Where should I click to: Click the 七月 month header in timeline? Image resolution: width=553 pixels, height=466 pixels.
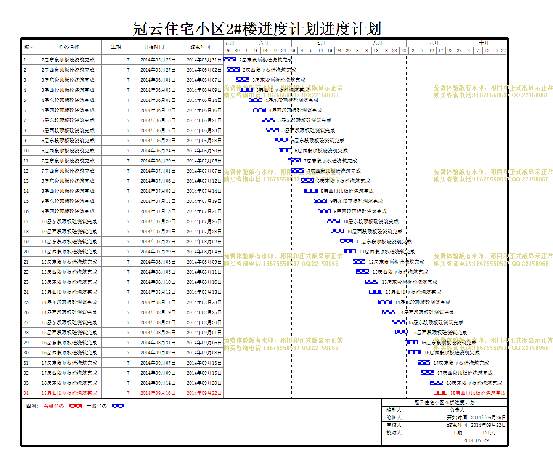[x=320, y=43]
